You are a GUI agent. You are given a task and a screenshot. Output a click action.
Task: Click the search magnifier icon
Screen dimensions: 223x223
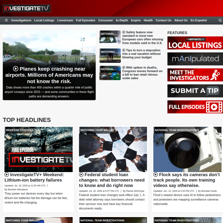(x=220, y=20)
